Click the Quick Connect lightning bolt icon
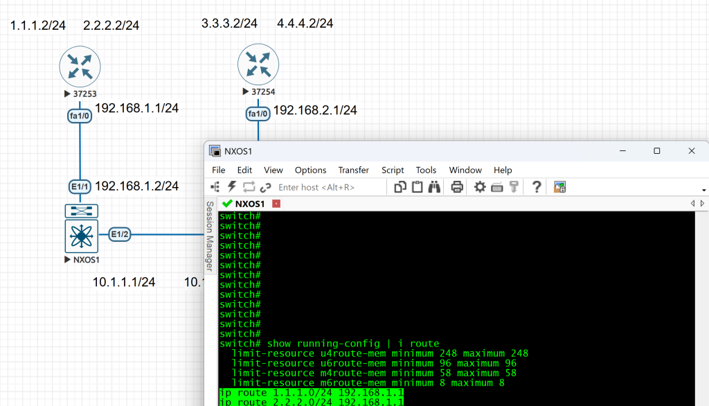The width and height of the screenshot is (709, 406). click(232, 187)
